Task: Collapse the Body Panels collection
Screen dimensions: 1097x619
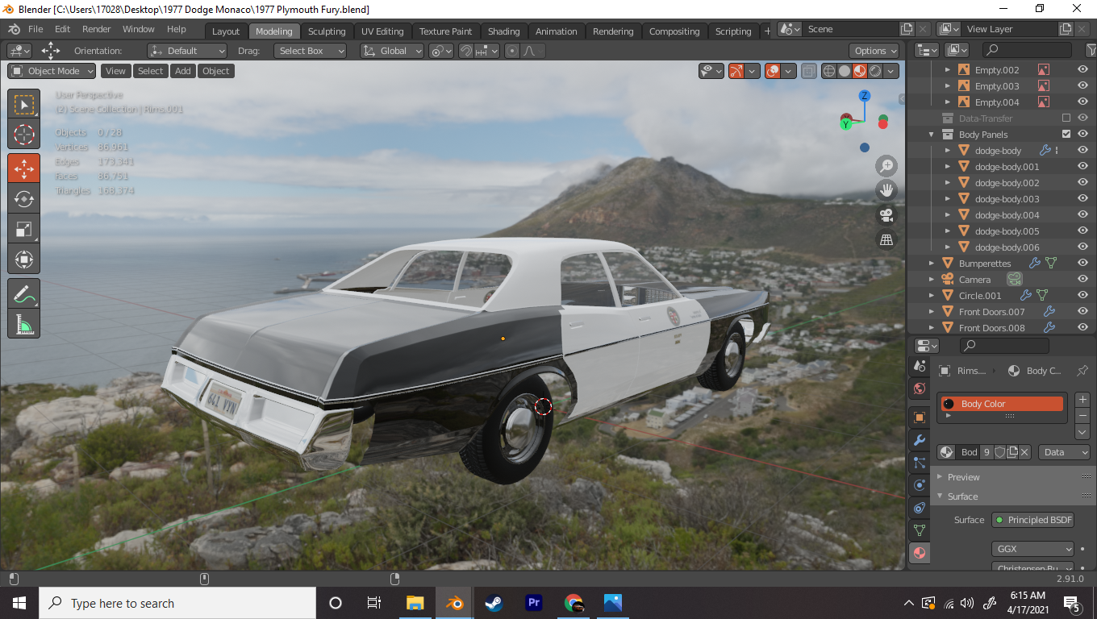Action: (x=932, y=135)
